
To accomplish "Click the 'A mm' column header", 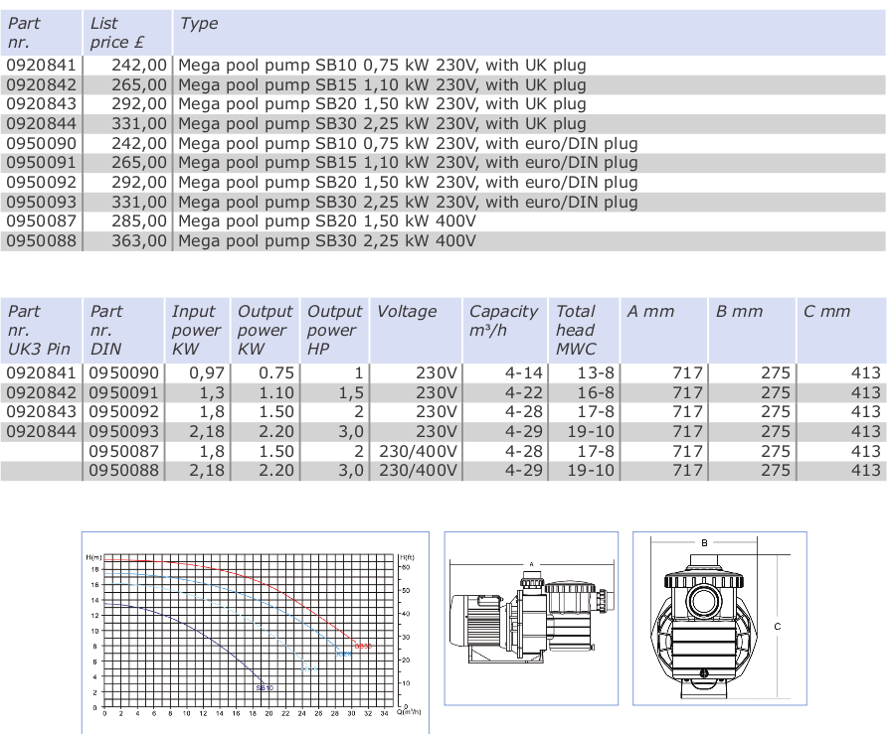I will pyautogui.click(x=664, y=330).
